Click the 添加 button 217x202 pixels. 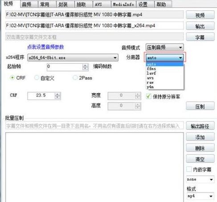[200, 137]
